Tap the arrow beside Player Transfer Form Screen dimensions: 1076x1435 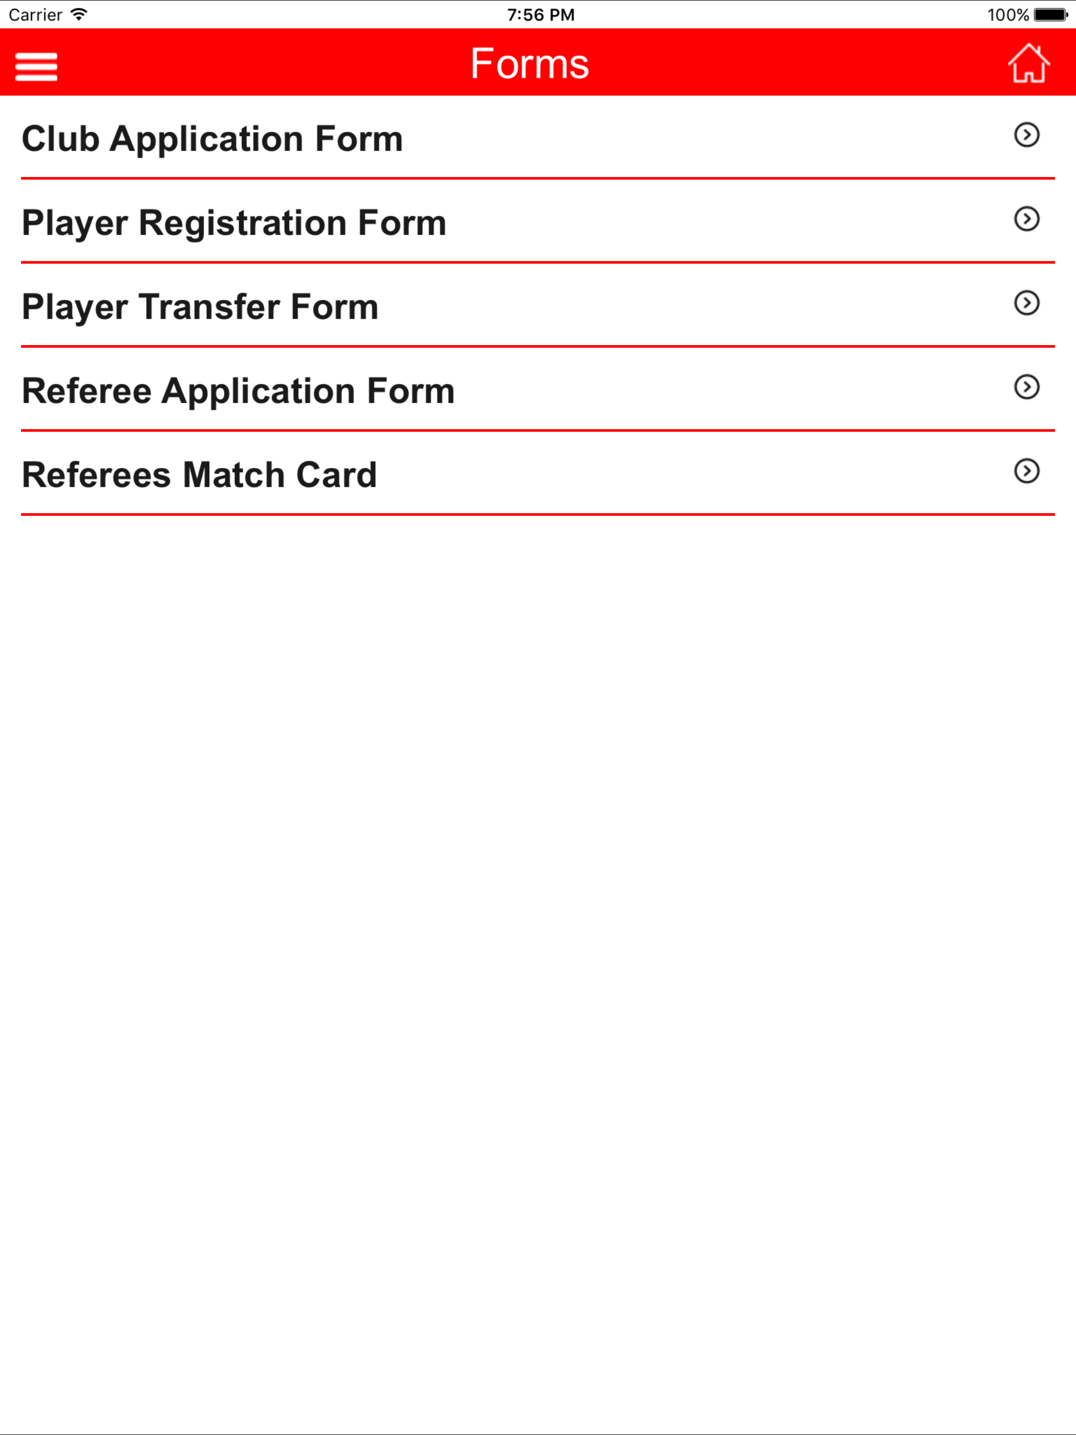(1027, 303)
